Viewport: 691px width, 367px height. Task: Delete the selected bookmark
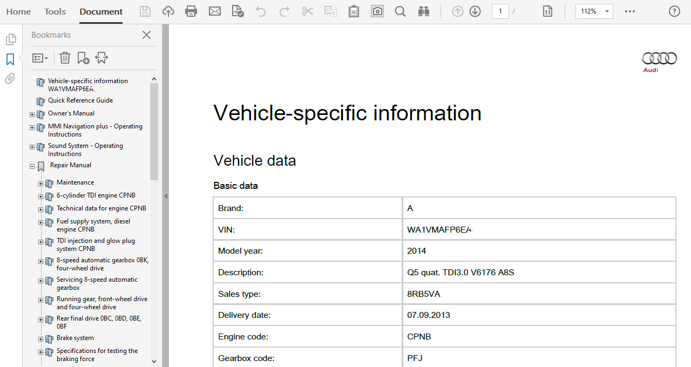65,58
